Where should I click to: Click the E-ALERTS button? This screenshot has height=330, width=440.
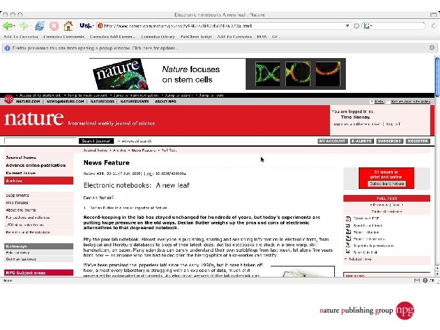[x=362, y=141]
